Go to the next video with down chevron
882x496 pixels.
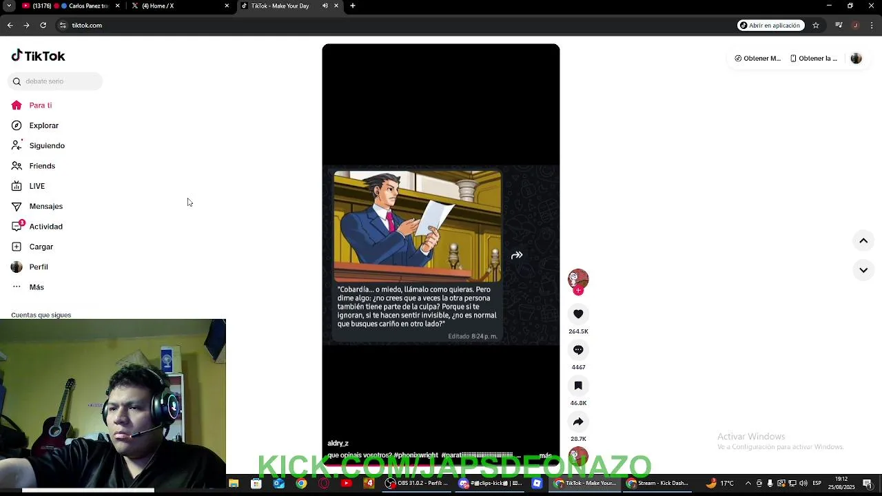click(x=863, y=270)
